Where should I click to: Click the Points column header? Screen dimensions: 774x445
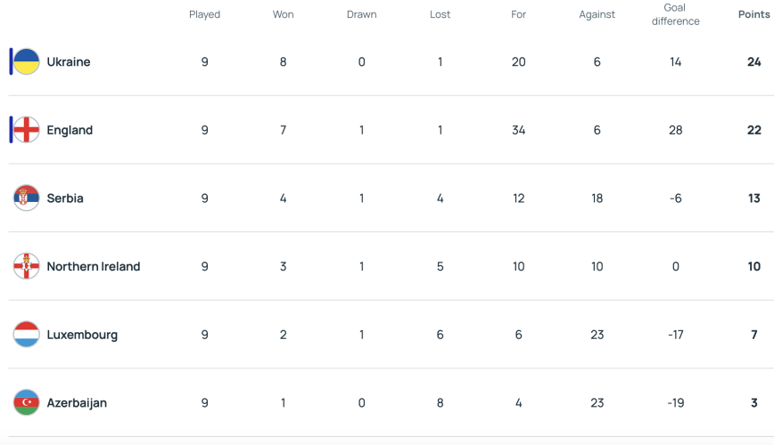(753, 14)
